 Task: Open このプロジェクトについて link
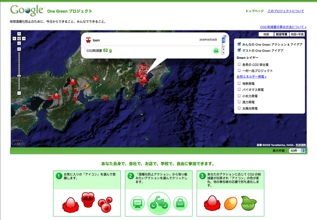click(286, 11)
